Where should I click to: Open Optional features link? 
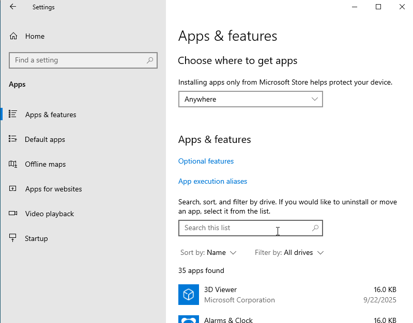tap(206, 161)
